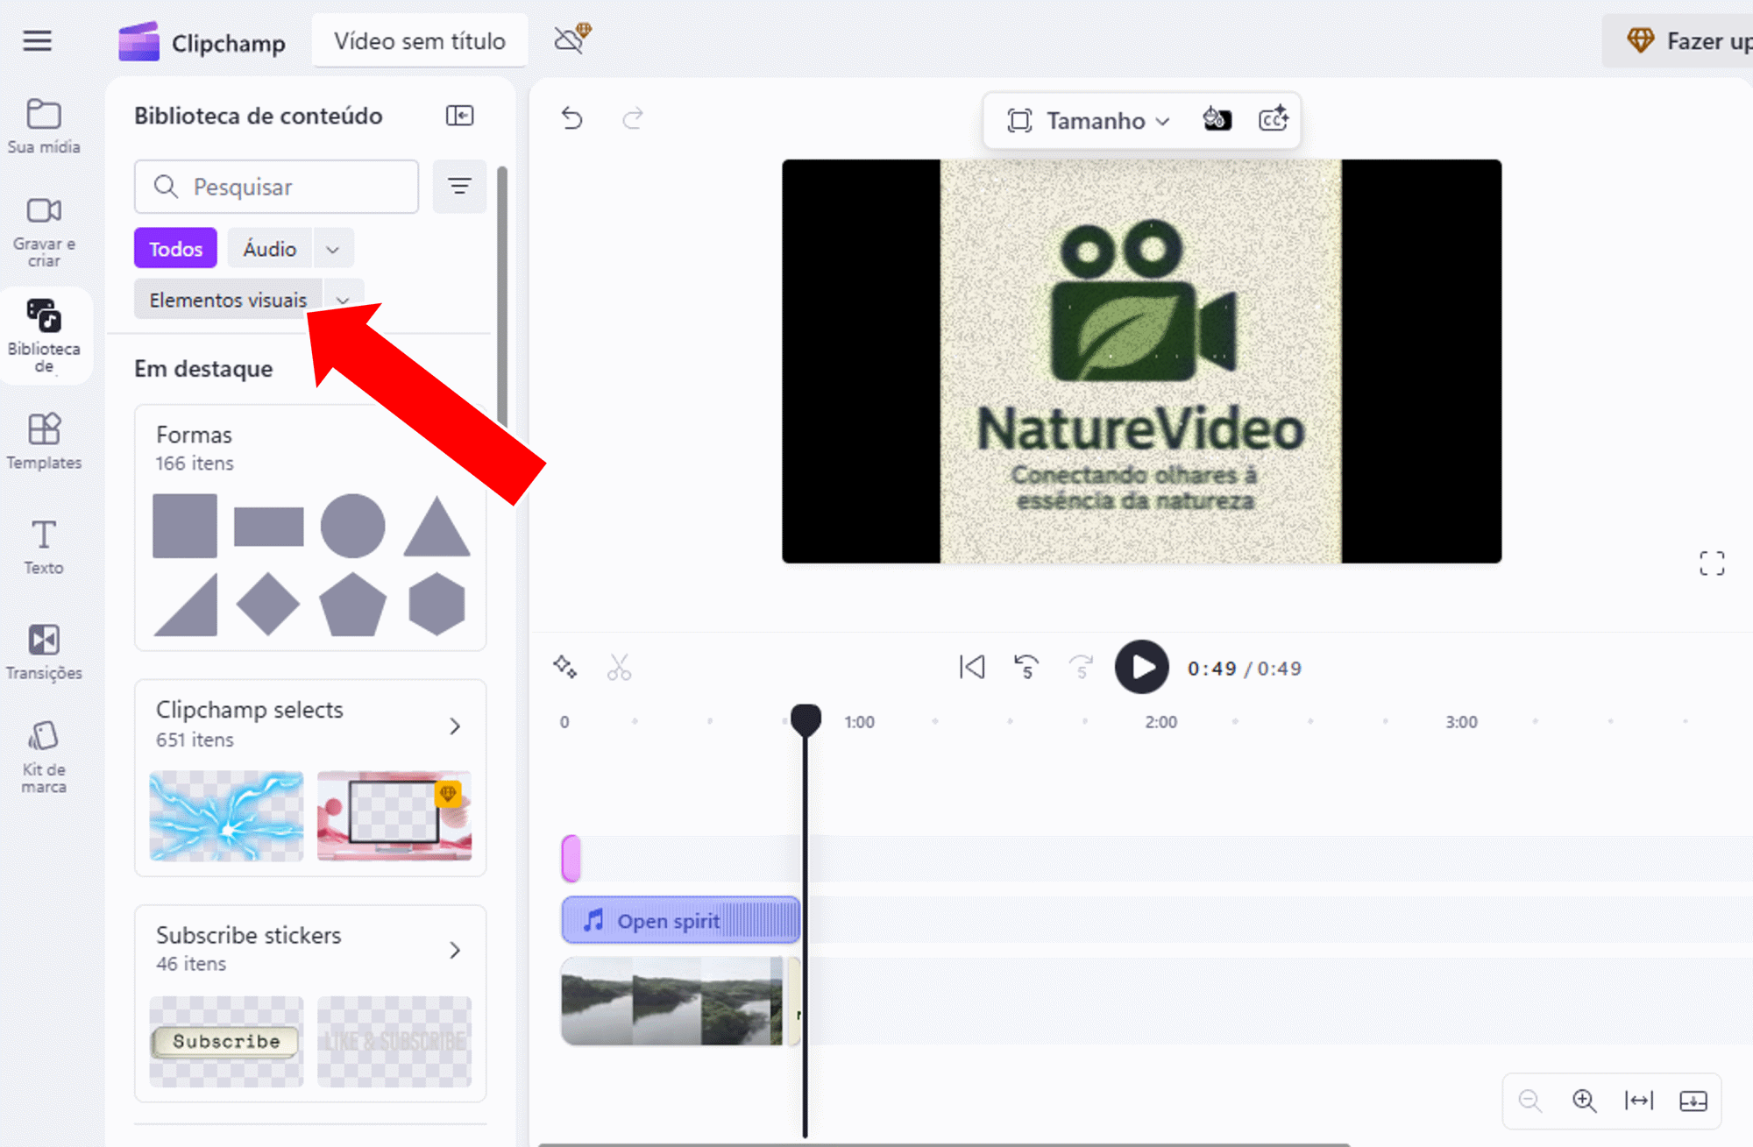The height and width of the screenshot is (1147, 1753).
Task: Click the Pesquisar search field
Action: point(276,187)
